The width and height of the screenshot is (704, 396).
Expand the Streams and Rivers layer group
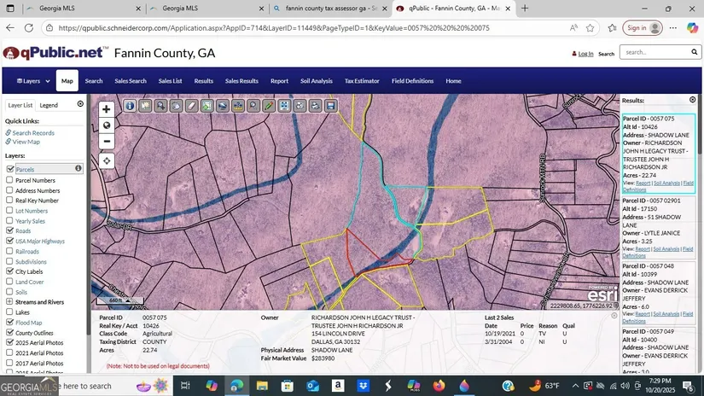coord(10,302)
